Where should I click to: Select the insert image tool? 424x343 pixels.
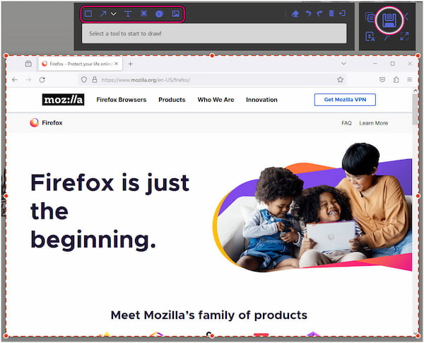click(x=175, y=13)
